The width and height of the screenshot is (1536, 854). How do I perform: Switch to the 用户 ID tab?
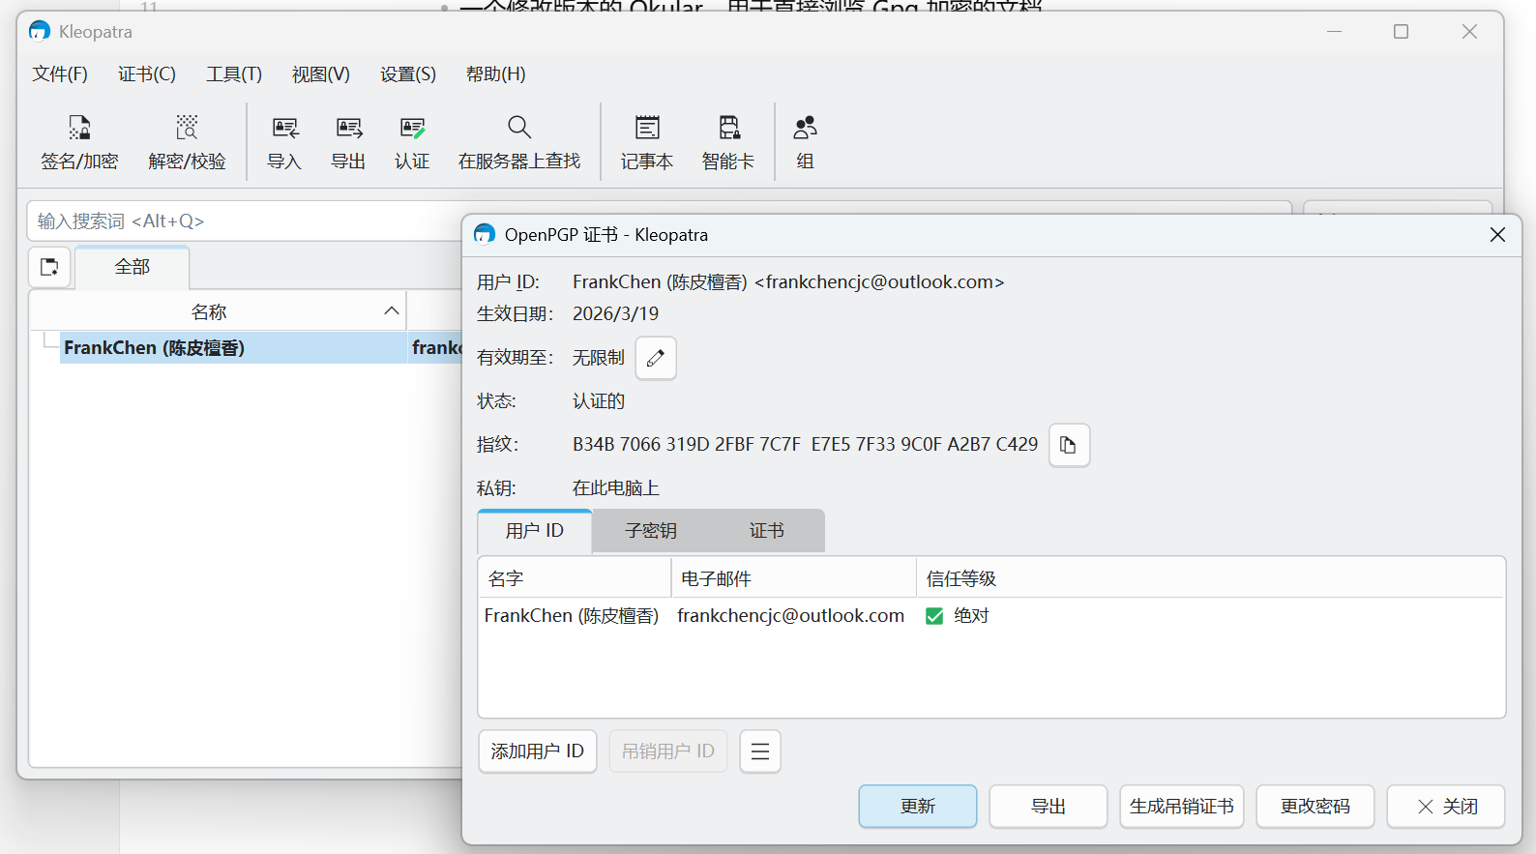pyautogui.click(x=535, y=531)
